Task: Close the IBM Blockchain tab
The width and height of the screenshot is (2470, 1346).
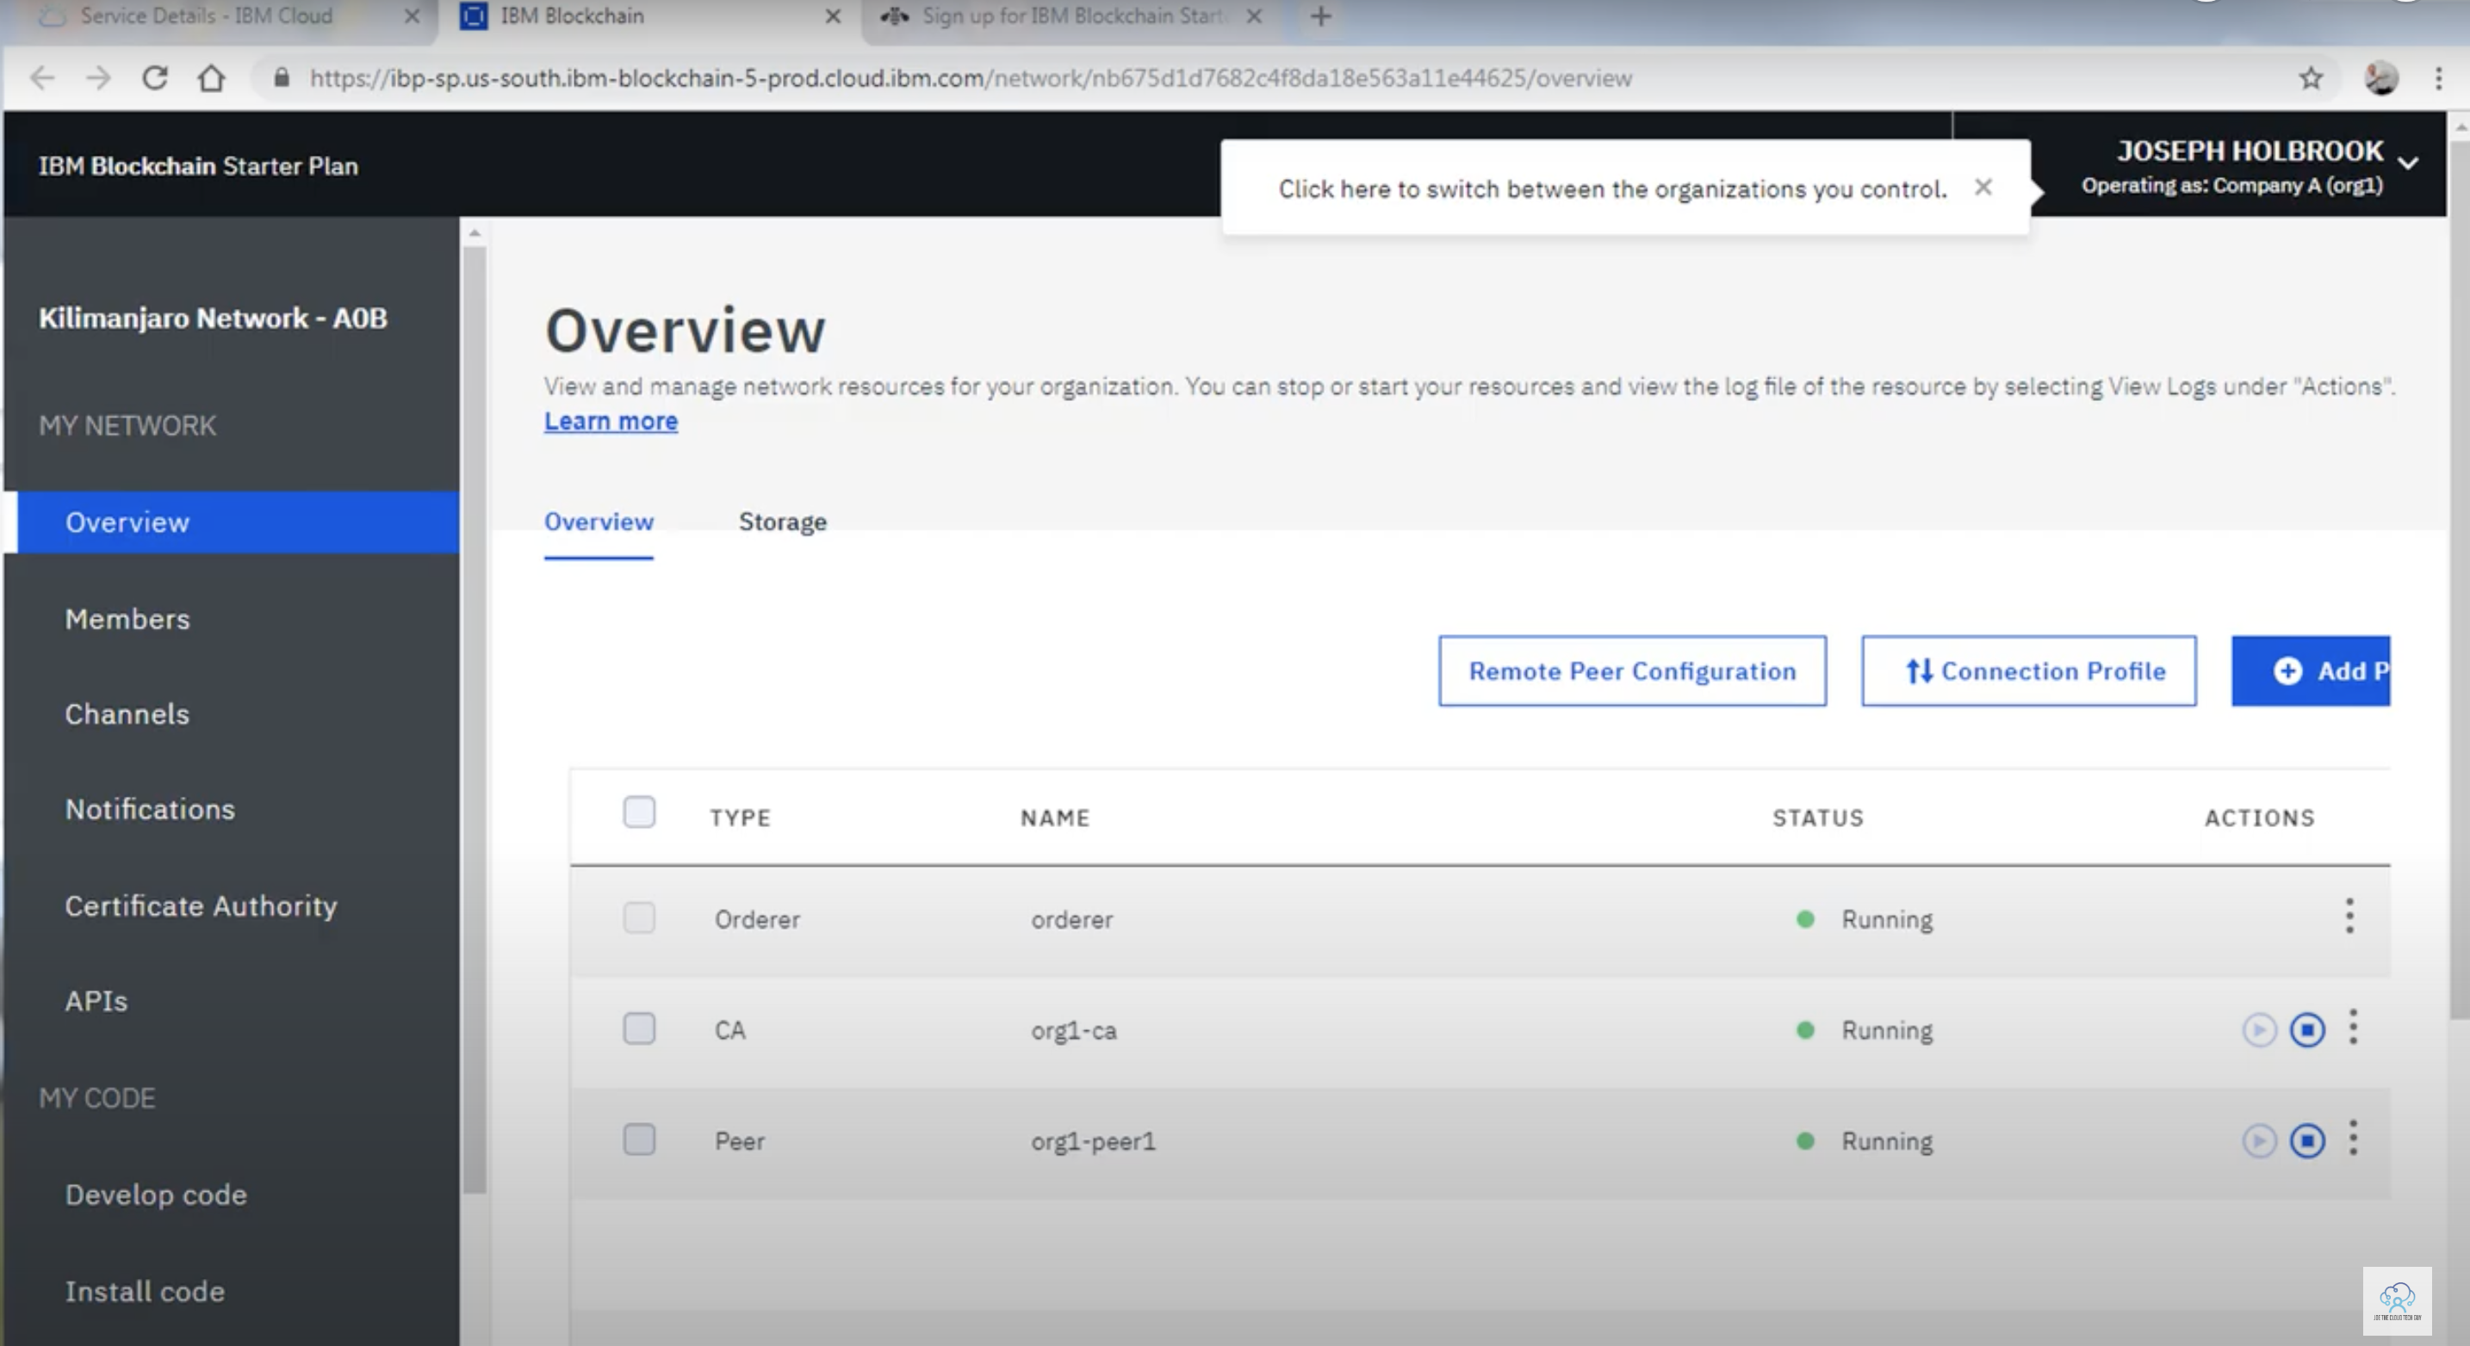Action: (834, 16)
